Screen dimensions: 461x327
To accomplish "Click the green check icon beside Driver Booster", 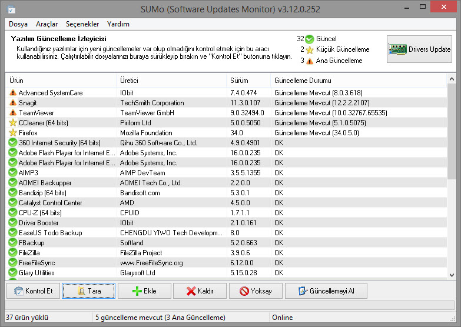I will coord(12,222).
